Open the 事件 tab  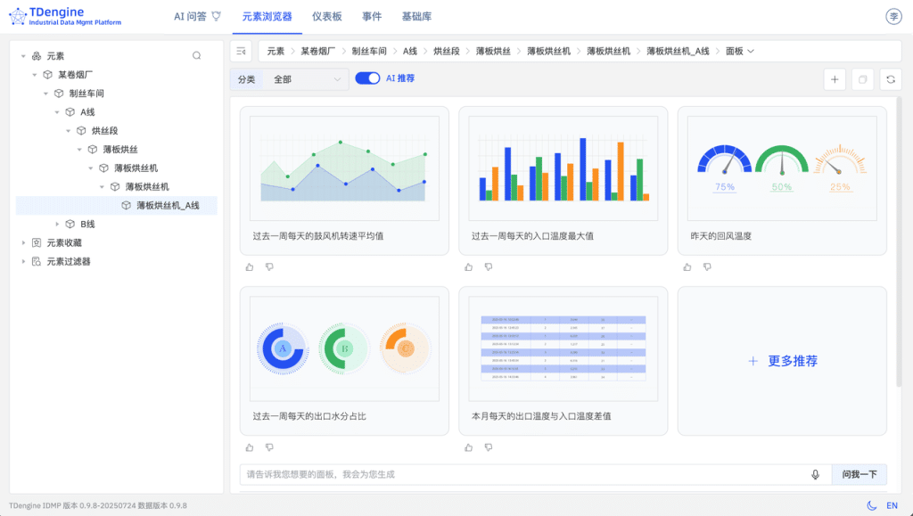pos(371,15)
